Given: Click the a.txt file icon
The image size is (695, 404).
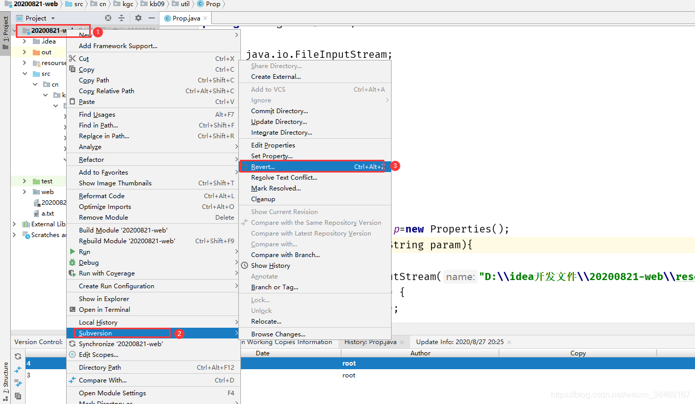Looking at the screenshot, I should pyautogui.click(x=36, y=214).
